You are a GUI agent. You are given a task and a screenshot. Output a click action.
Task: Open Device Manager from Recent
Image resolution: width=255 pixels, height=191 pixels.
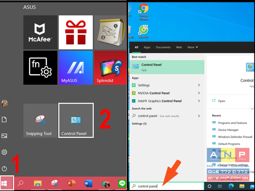[228, 130]
